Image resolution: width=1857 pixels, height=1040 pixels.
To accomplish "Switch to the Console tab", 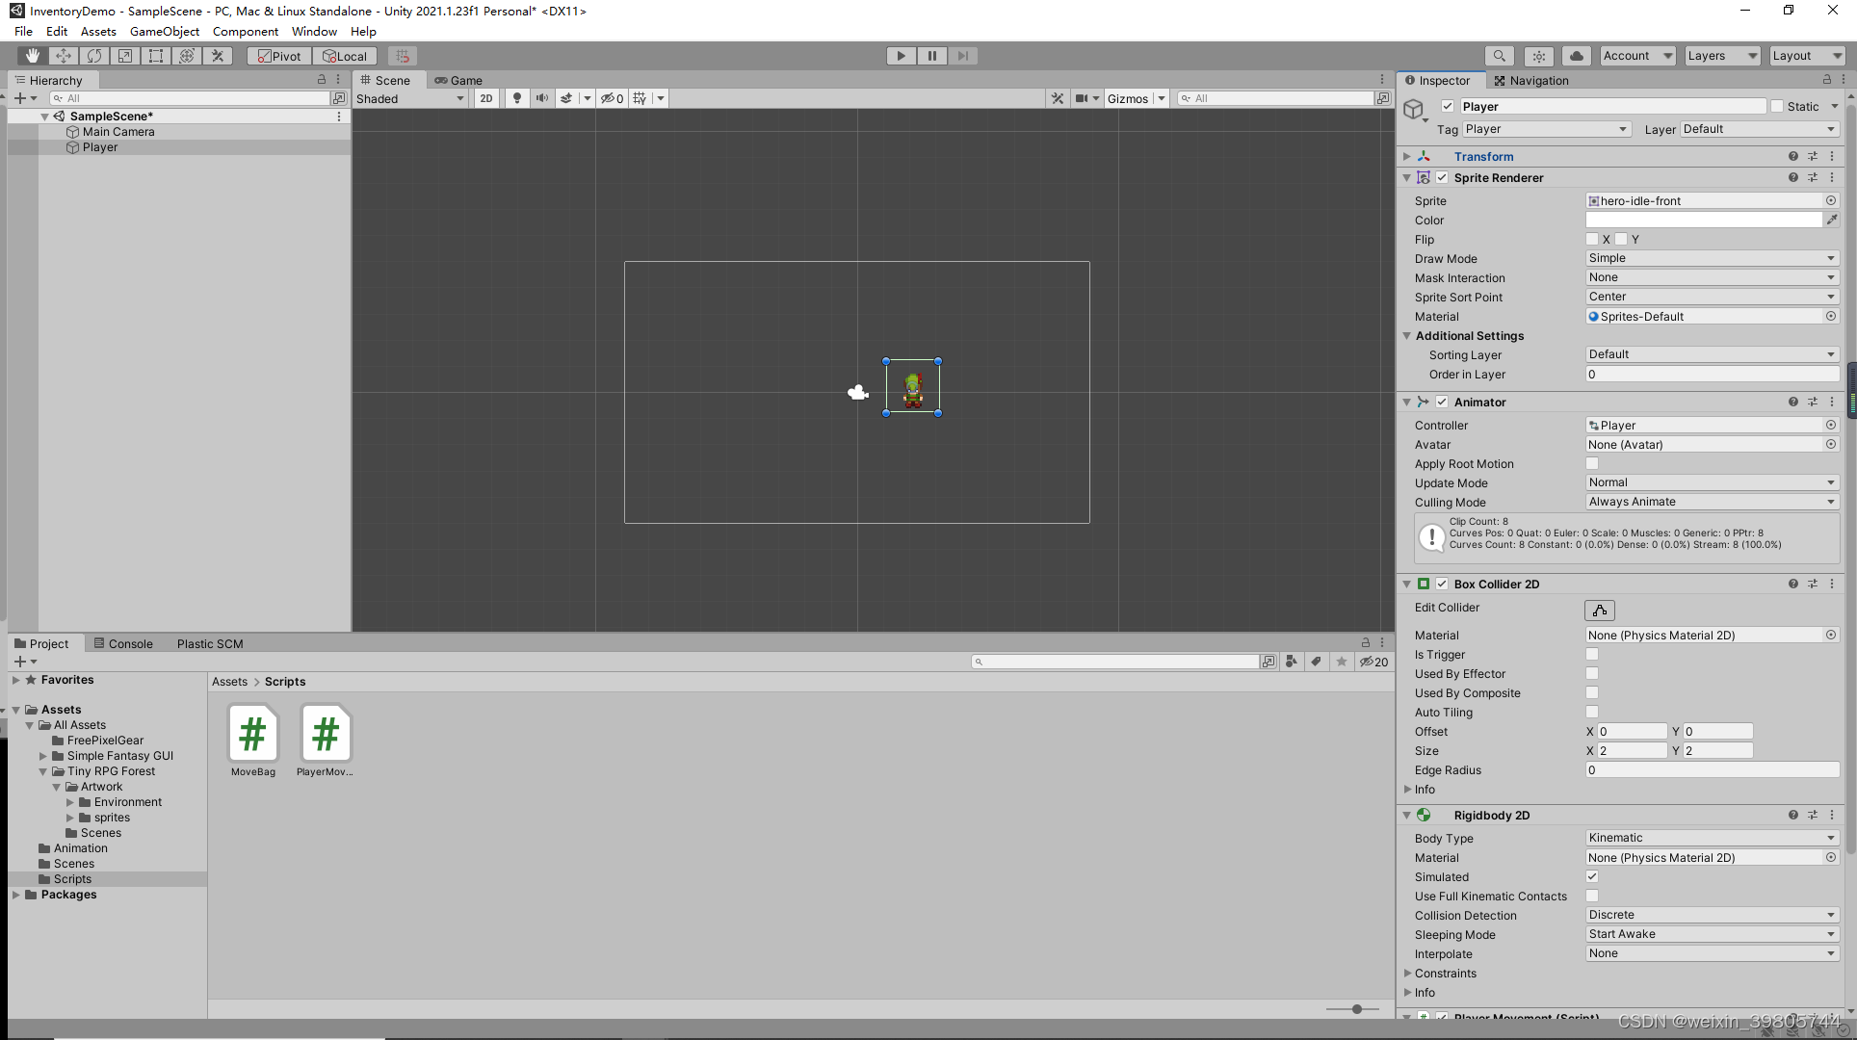I will click(123, 643).
